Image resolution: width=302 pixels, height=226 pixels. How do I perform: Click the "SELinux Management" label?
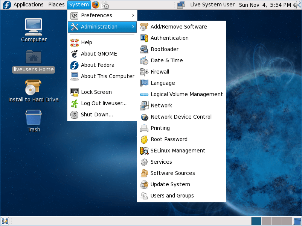178,151
